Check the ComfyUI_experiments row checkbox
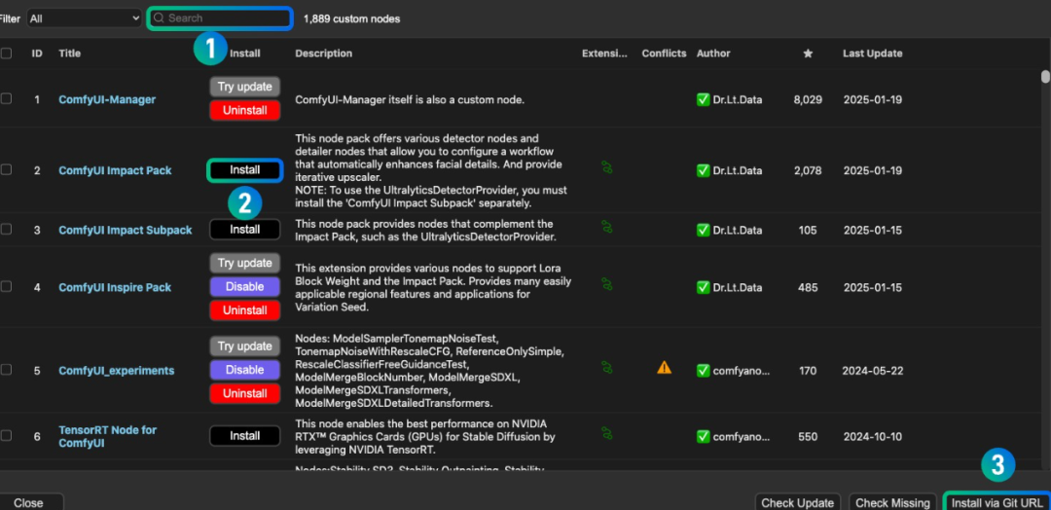 [6, 369]
